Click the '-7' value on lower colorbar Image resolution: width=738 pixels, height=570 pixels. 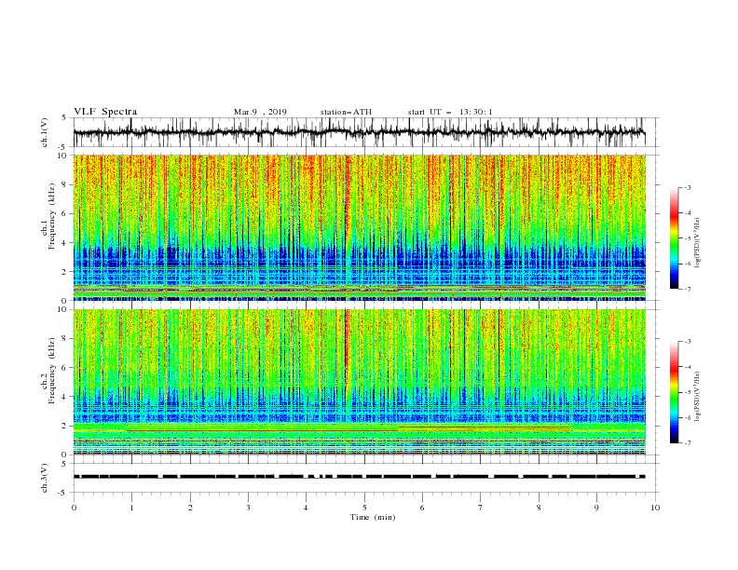coord(687,443)
